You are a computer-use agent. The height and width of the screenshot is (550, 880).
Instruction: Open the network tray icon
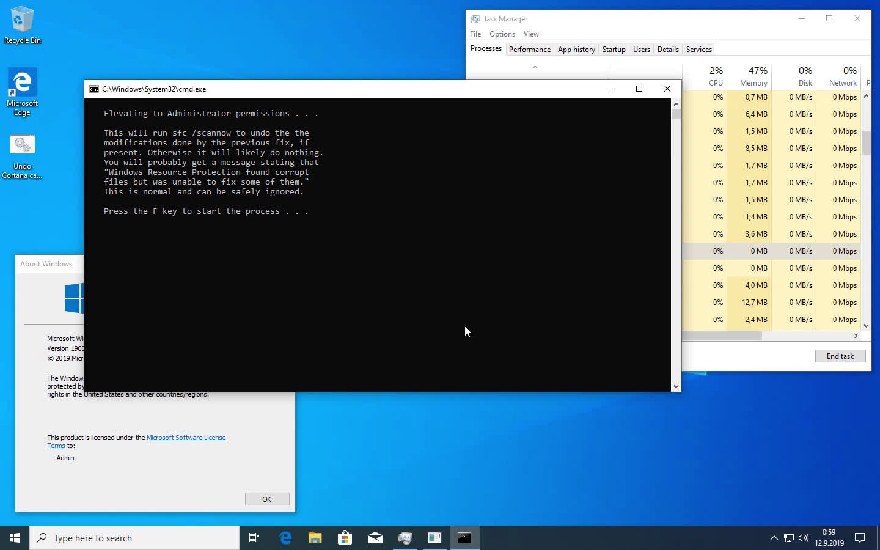tap(789, 538)
